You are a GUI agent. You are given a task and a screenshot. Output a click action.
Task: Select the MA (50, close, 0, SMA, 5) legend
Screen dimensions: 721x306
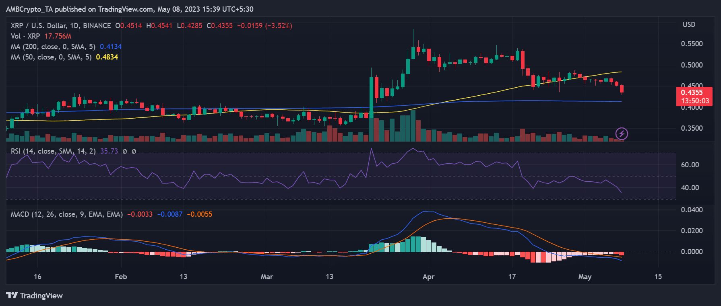tap(51, 57)
